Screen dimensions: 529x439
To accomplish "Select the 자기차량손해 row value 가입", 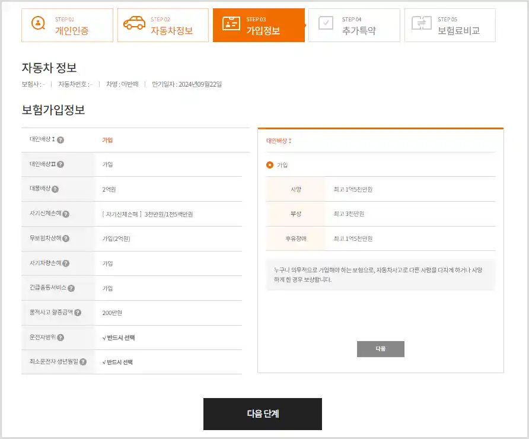I will coord(107,263).
